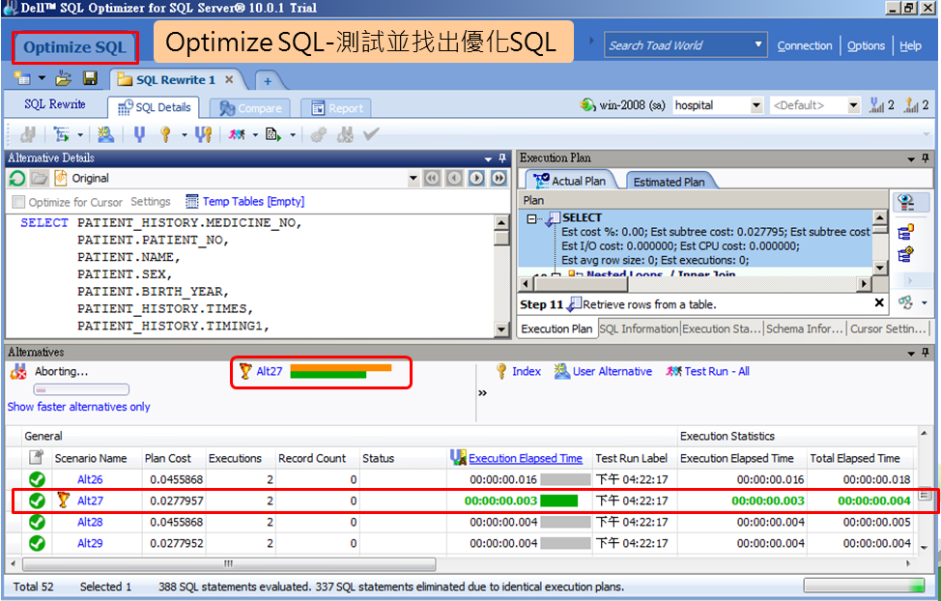Screen dimensions: 941x601
Task: Toggle pin on Alternatives panel
Action: pos(926,353)
